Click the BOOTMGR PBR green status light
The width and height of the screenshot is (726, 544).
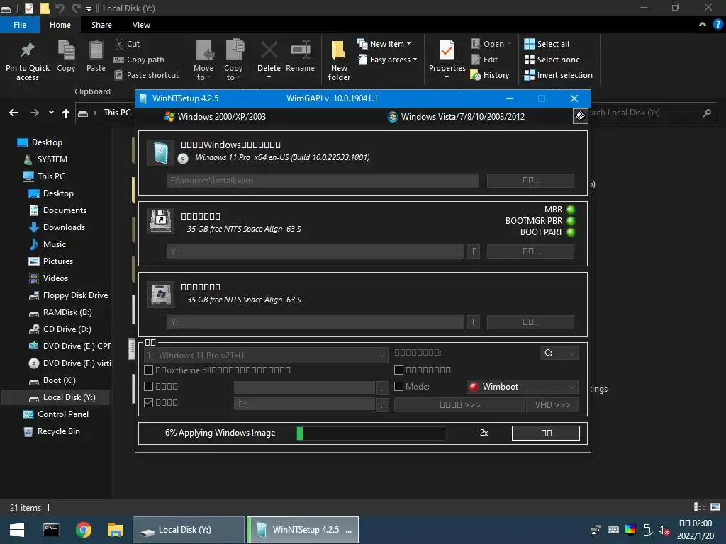(571, 221)
